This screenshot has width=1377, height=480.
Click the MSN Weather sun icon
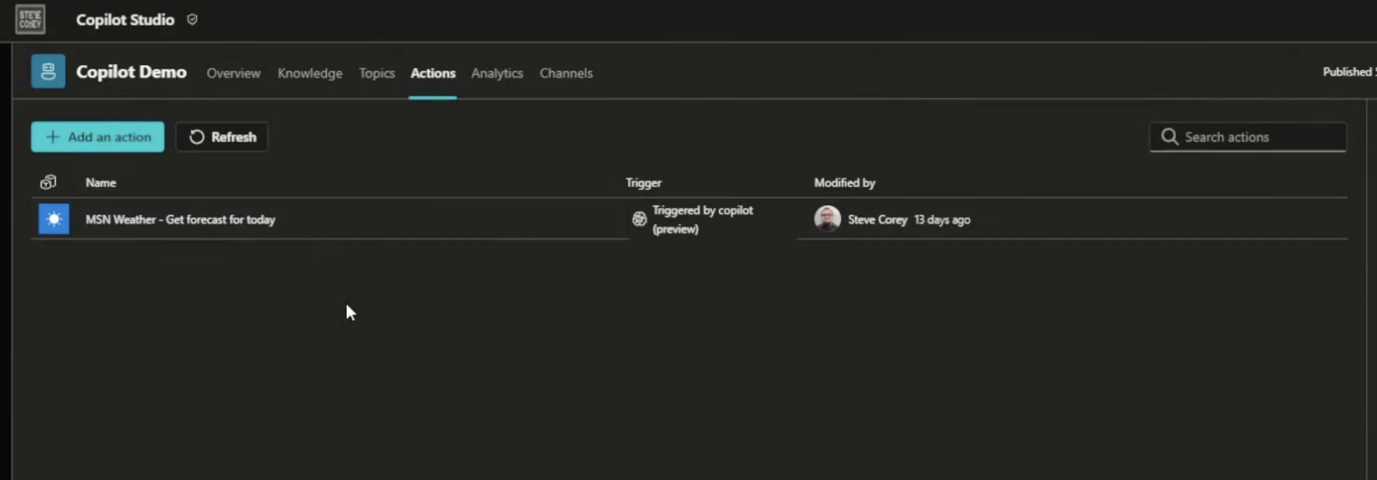54,219
